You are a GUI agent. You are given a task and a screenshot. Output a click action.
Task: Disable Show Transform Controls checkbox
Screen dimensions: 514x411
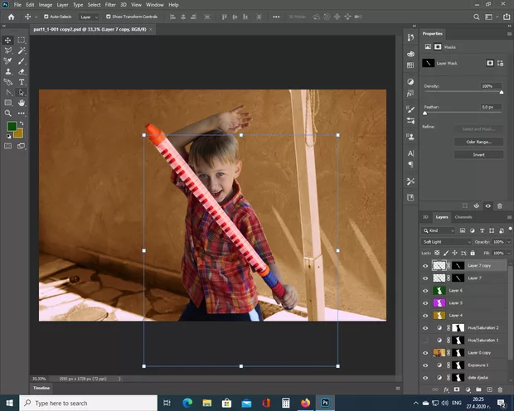pos(109,17)
